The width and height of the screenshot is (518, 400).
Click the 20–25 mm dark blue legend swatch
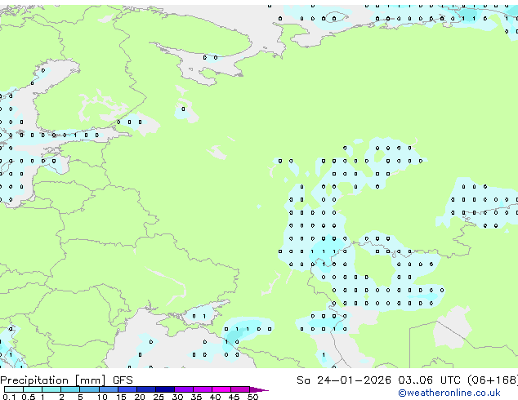146,389
